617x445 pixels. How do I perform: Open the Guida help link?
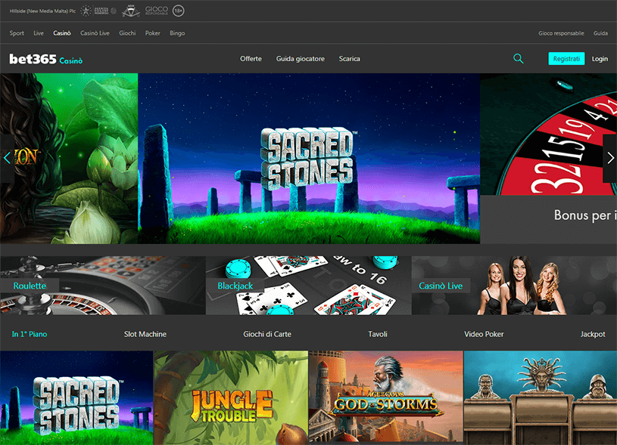(x=600, y=33)
